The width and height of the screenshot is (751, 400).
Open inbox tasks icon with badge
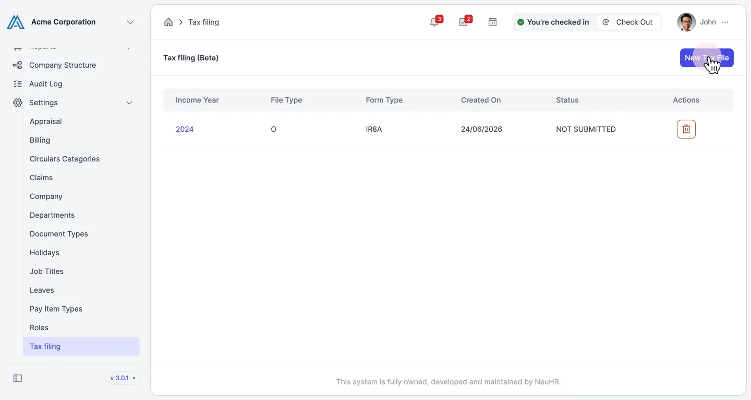click(x=464, y=22)
